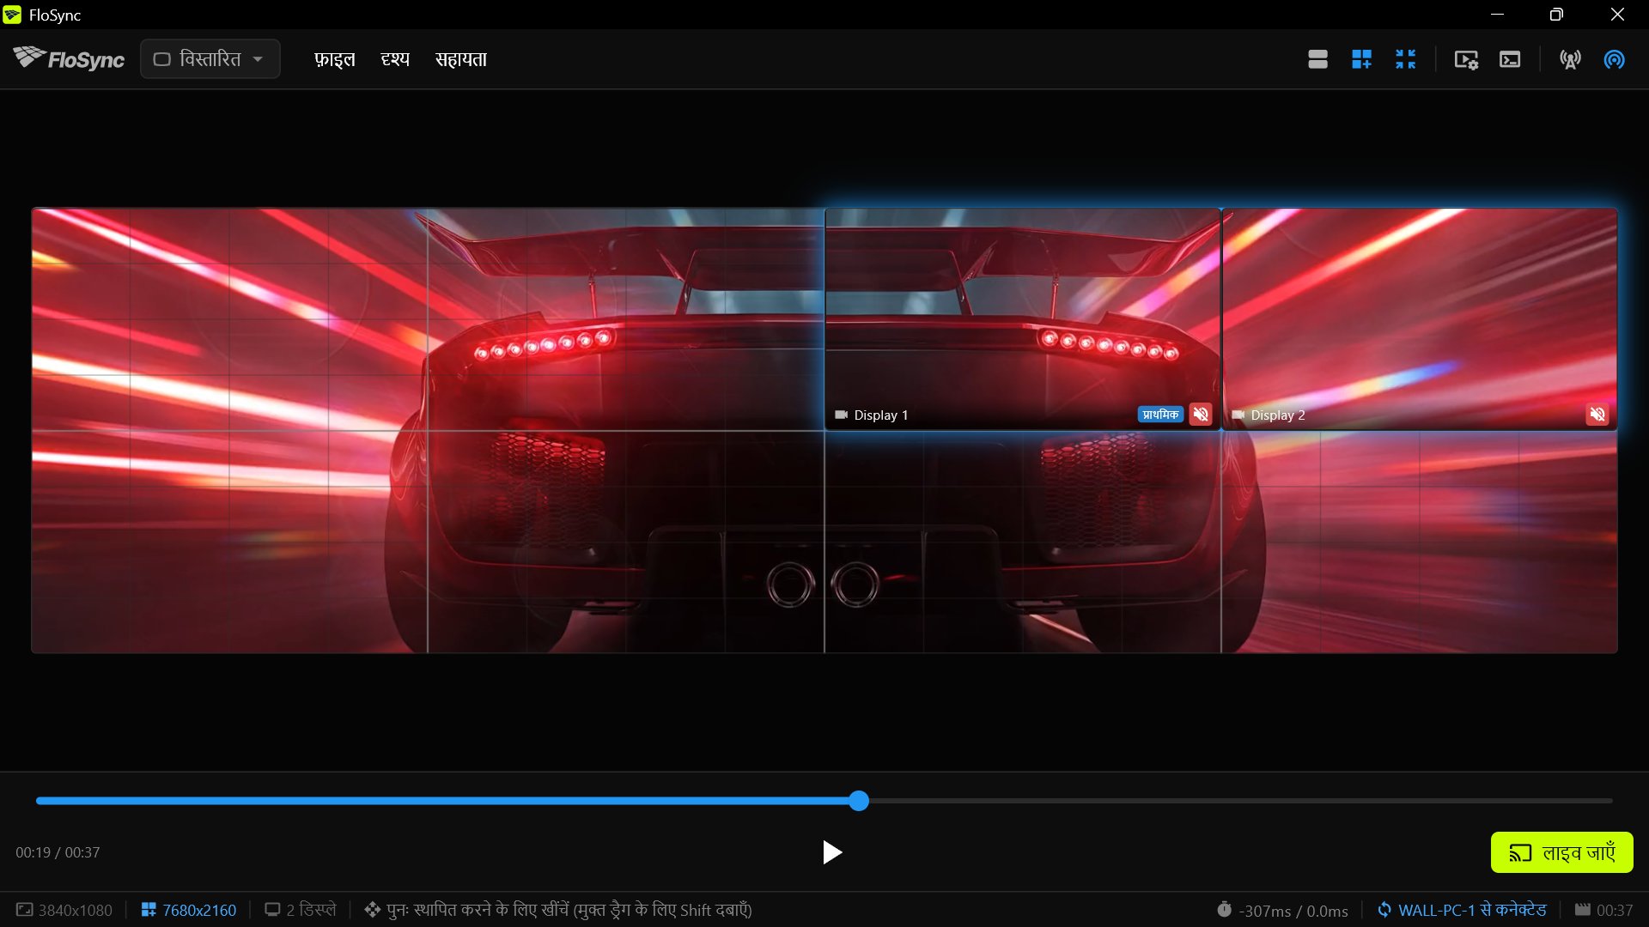The height and width of the screenshot is (927, 1649).
Task: Restore down the FloSync window
Action: tap(1556, 15)
